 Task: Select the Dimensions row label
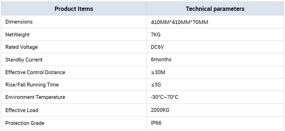tap(19, 22)
